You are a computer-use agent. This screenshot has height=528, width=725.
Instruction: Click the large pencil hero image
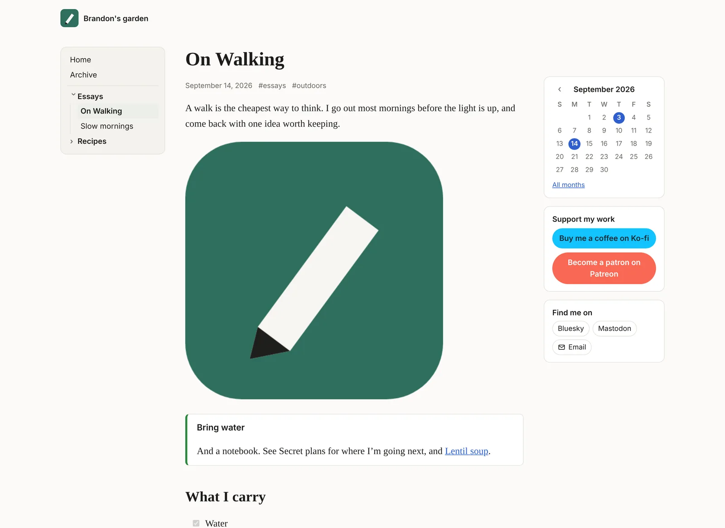coord(314,271)
